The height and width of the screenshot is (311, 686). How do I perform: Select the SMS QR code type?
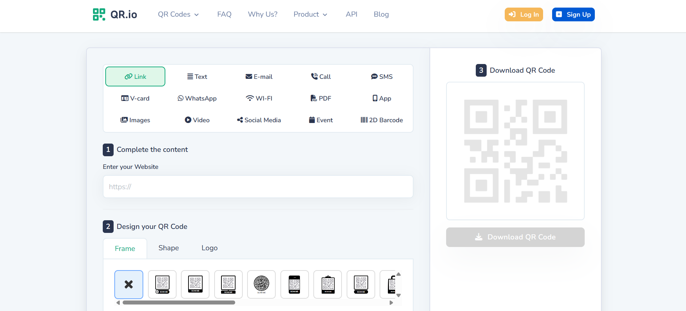tap(382, 77)
